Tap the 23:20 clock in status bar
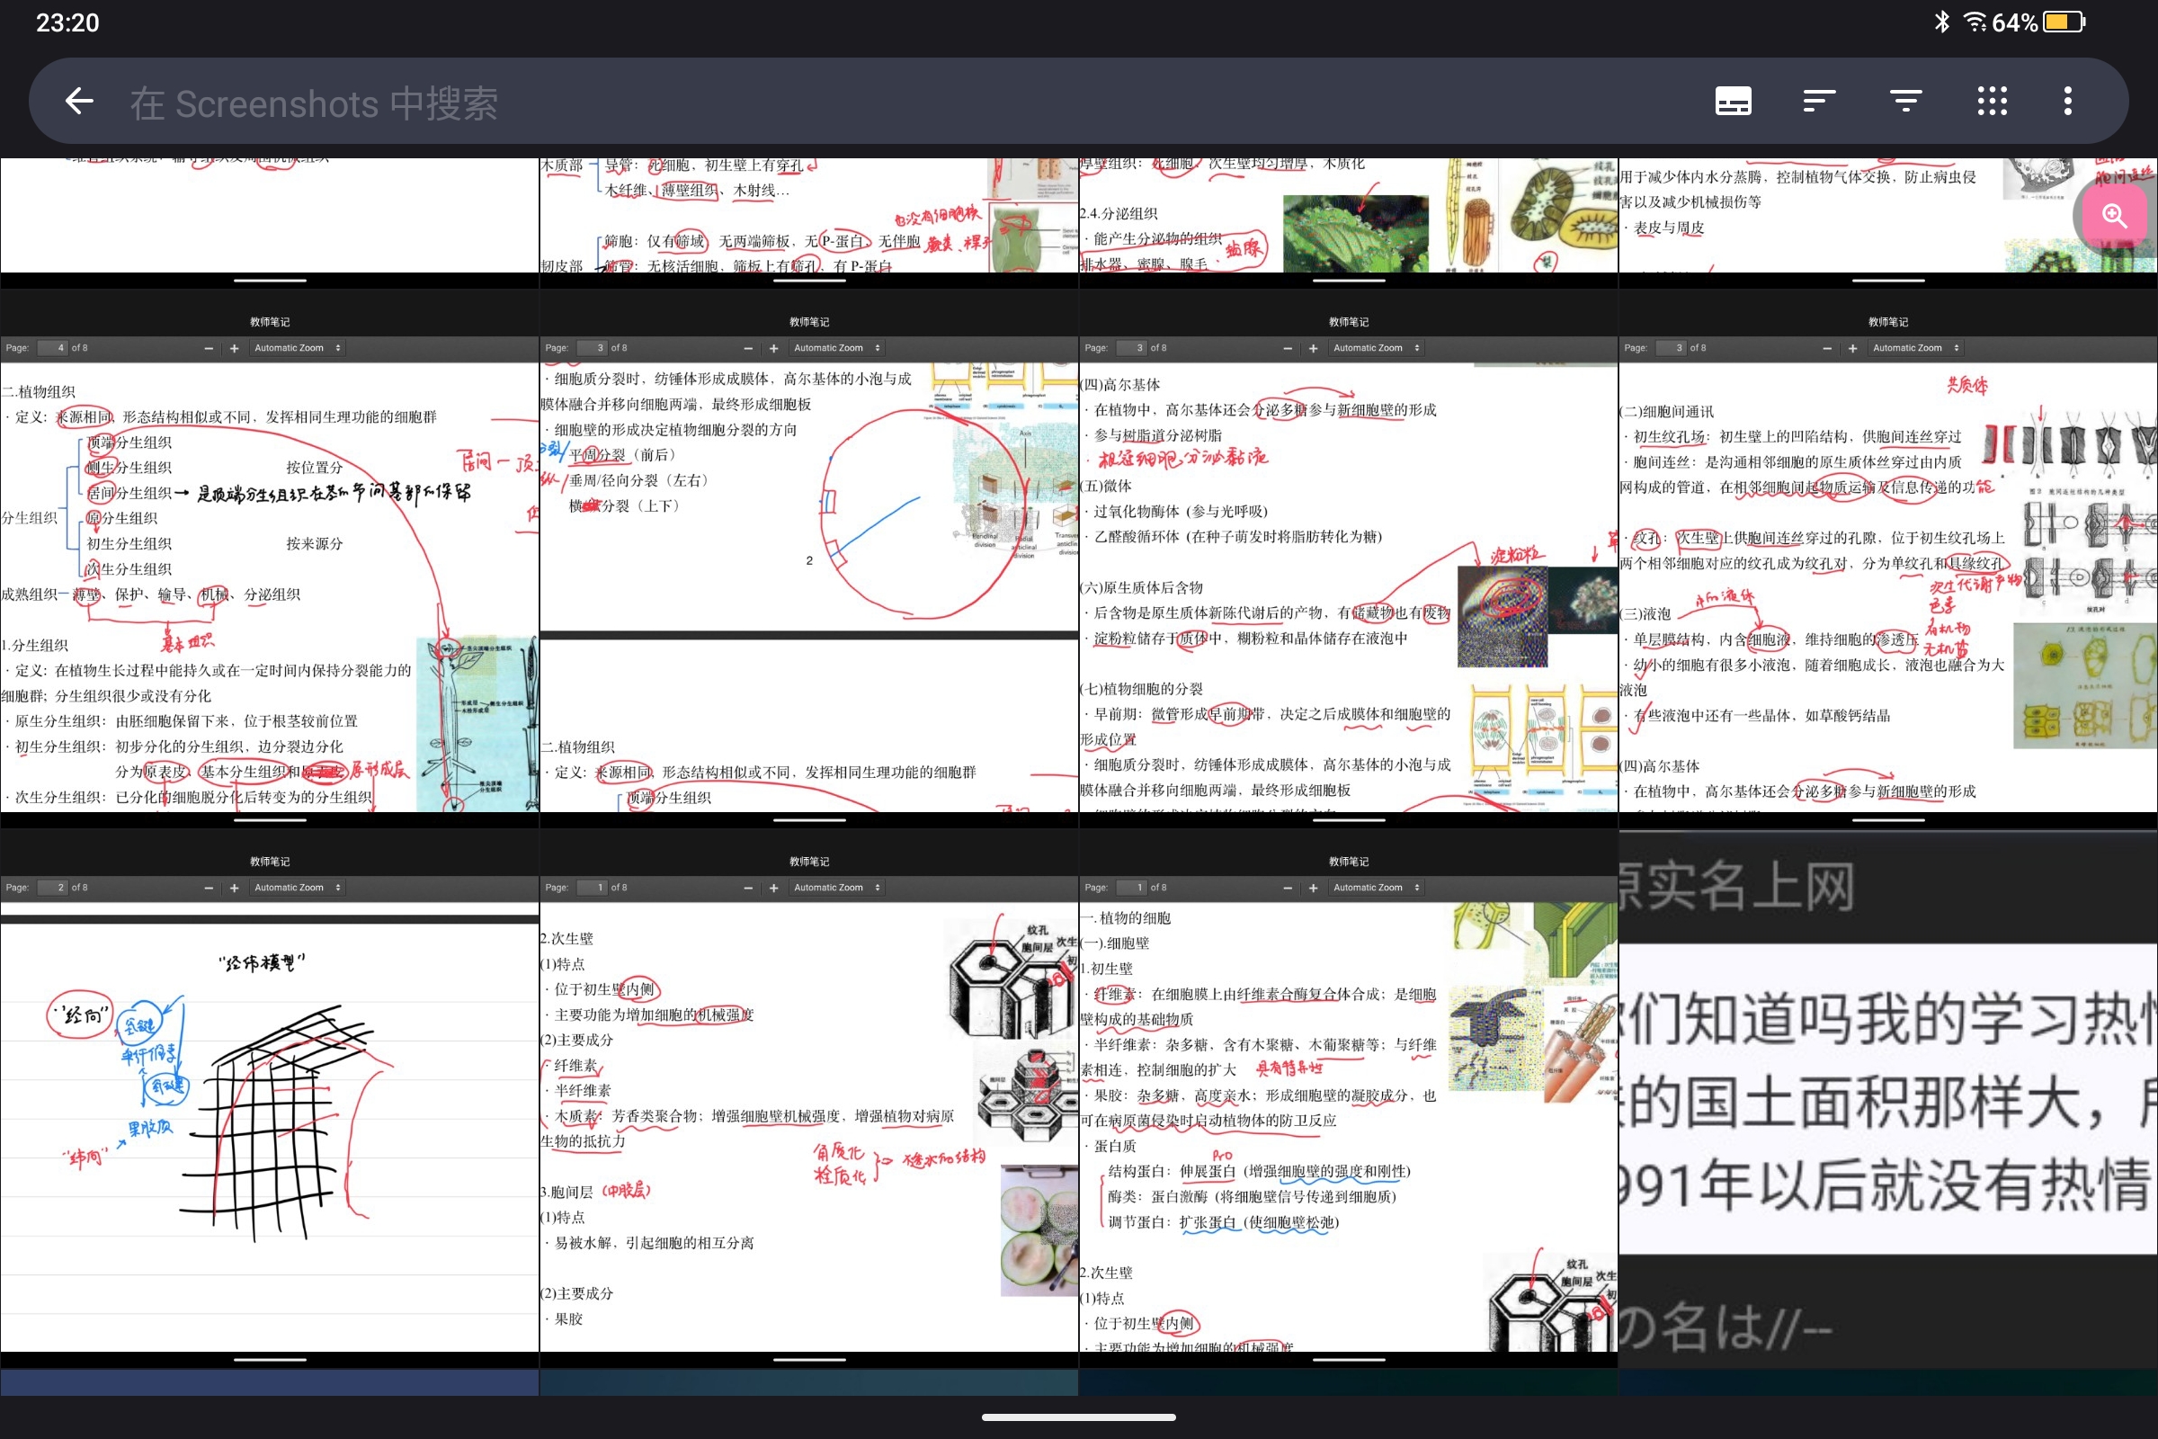The image size is (2158, 1439). (67, 23)
